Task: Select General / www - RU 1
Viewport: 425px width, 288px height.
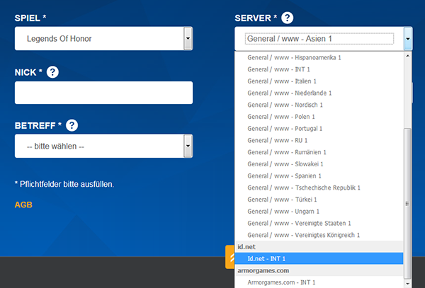Action: coord(319,141)
